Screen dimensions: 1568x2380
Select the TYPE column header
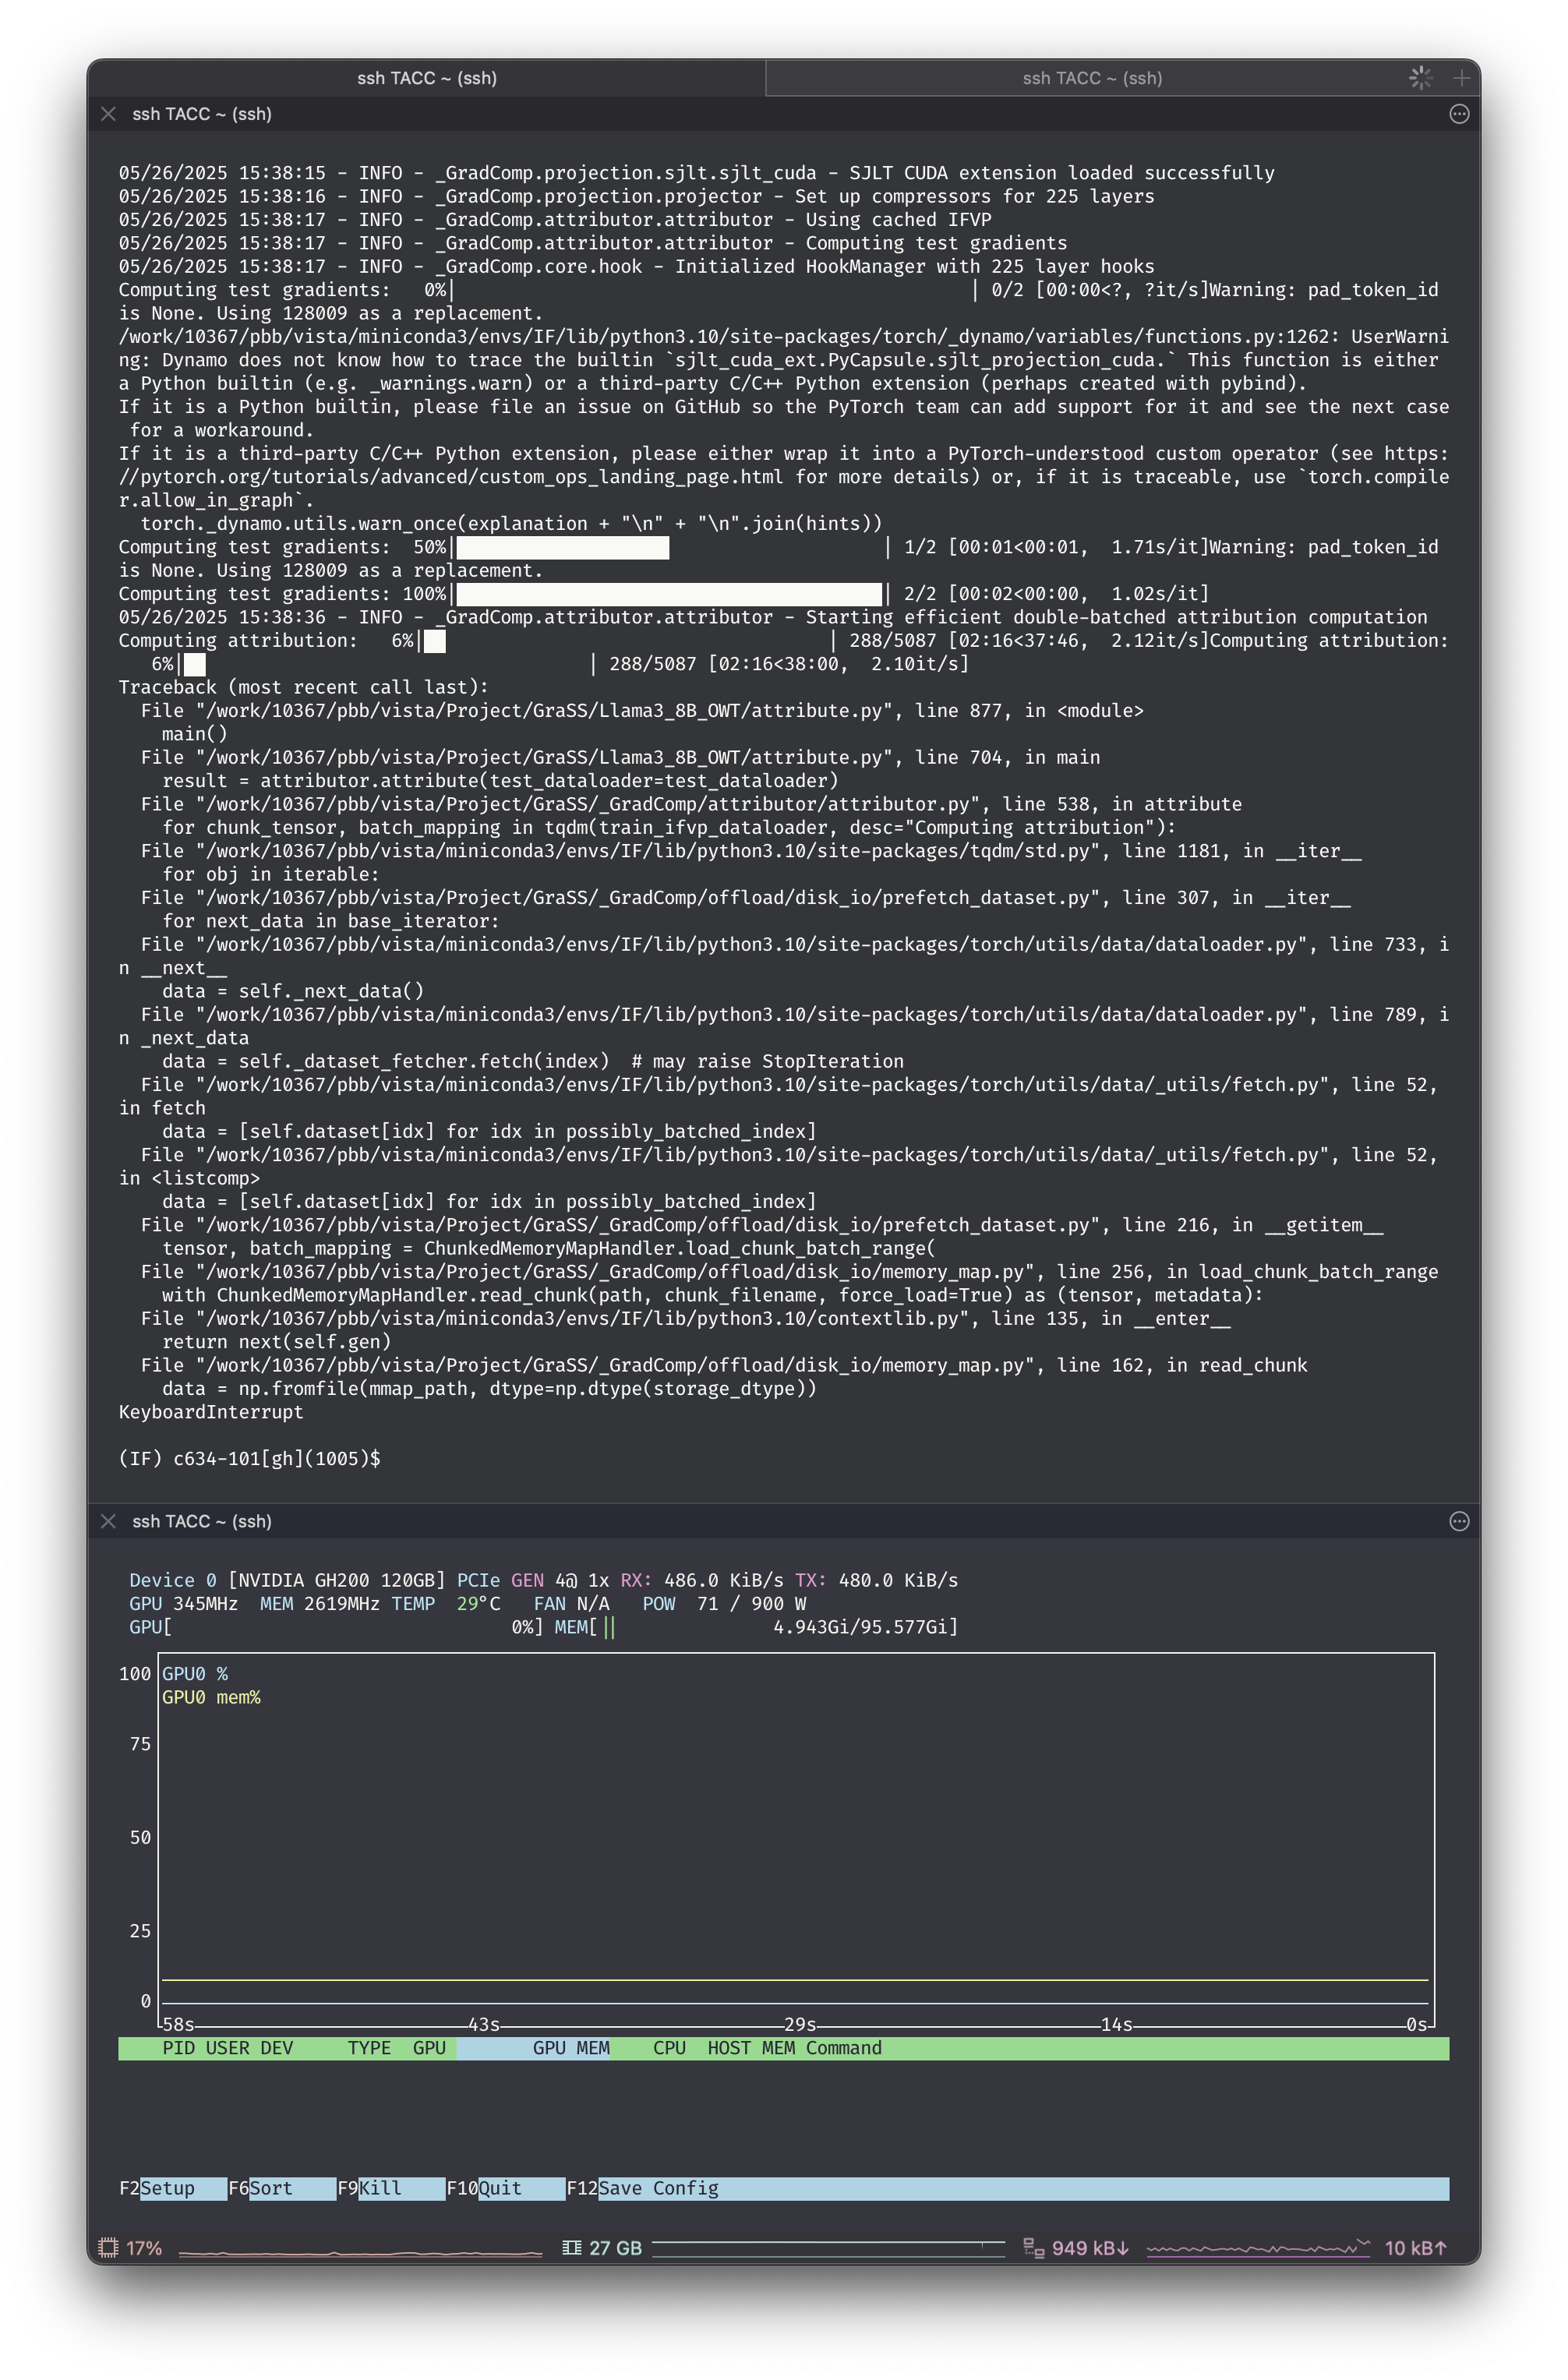click(x=369, y=2048)
